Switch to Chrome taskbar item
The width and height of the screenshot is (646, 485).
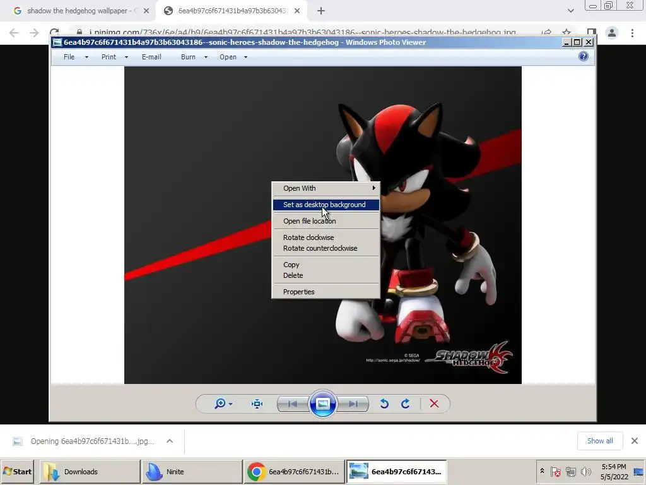pyautogui.click(x=294, y=471)
